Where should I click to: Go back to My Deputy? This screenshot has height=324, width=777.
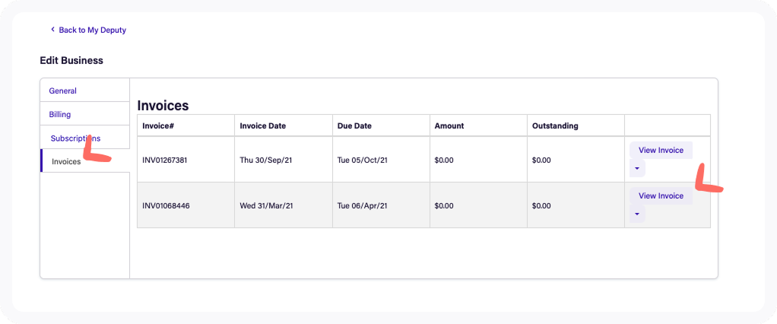tap(92, 30)
